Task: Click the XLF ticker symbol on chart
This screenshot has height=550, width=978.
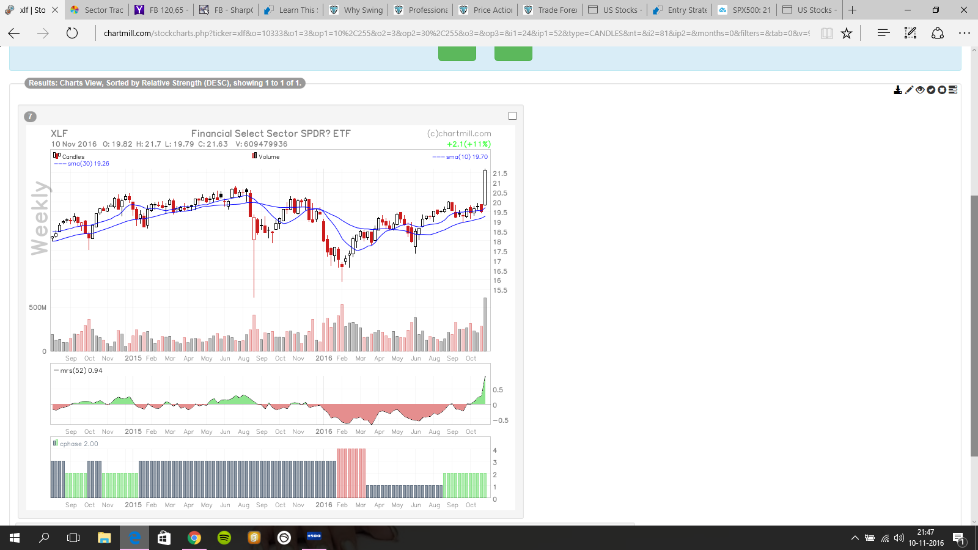Action: [x=59, y=133]
